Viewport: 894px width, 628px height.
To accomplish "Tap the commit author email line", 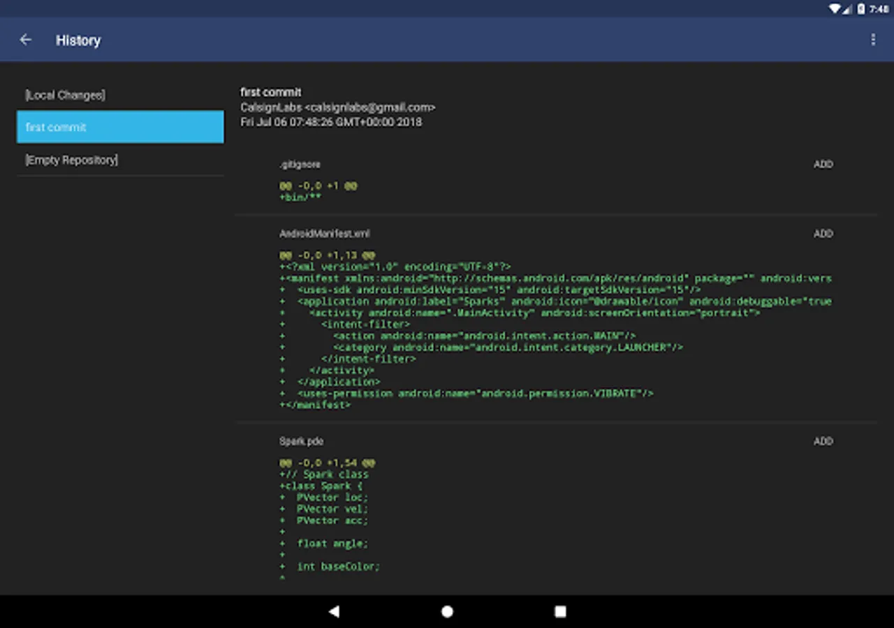I will tap(337, 107).
